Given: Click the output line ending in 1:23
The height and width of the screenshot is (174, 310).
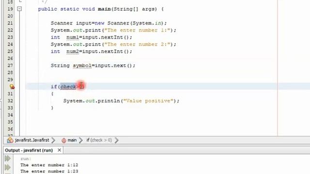Looking at the screenshot, I should click(49, 171).
